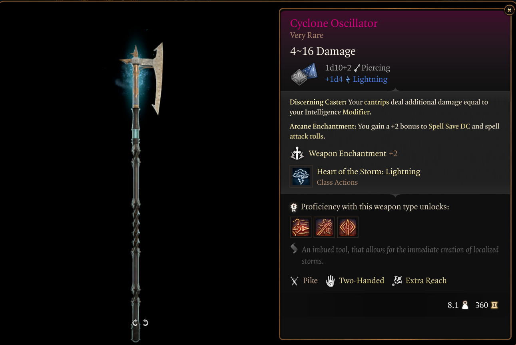The image size is (516, 345).
Task: Click the Heart of the Storm icon
Action: pos(301,176)
